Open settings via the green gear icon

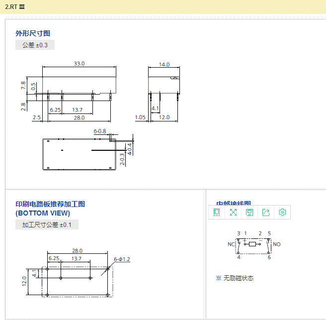(282, 213)
